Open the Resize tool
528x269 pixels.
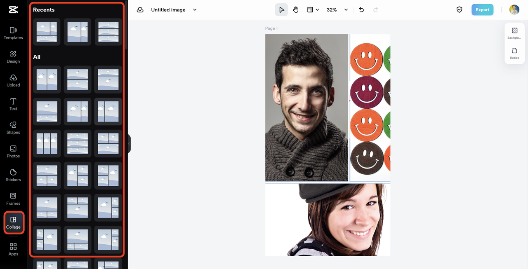[514, 54]
